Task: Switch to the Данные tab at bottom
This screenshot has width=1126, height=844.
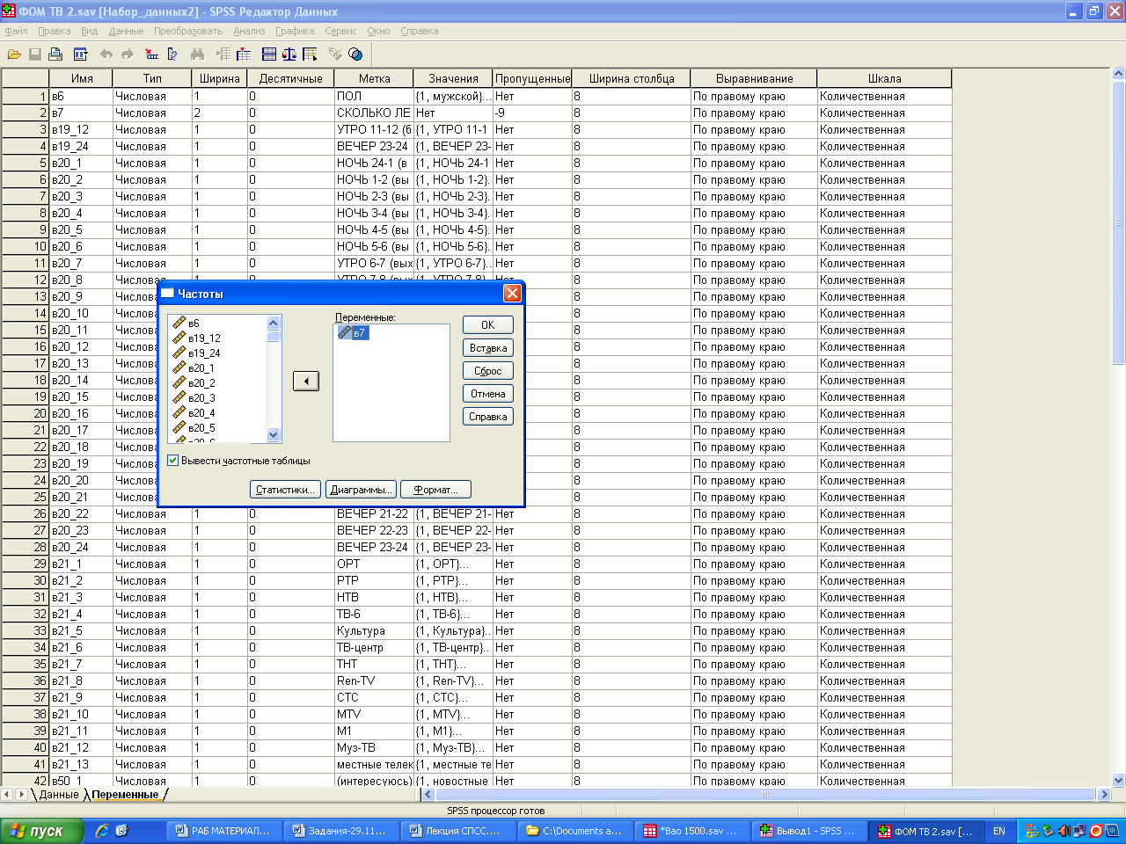Action: tap(59, 794)
